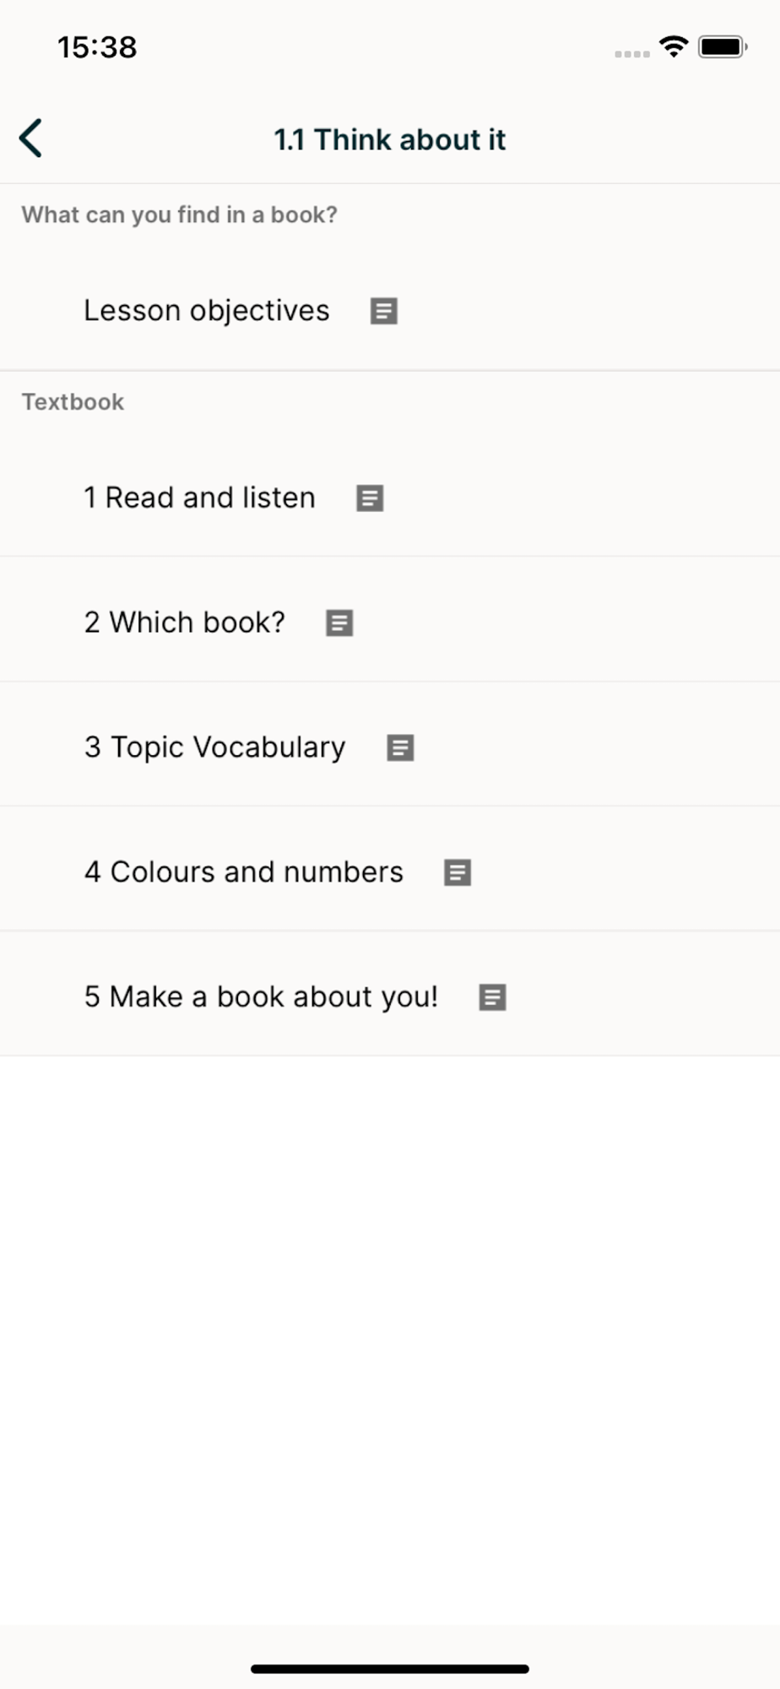Select 4 Colours and numbers

click(243, 872)
